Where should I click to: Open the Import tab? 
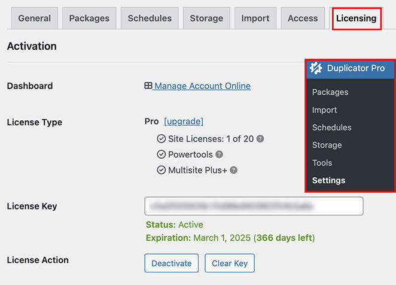tap(255, 19)
